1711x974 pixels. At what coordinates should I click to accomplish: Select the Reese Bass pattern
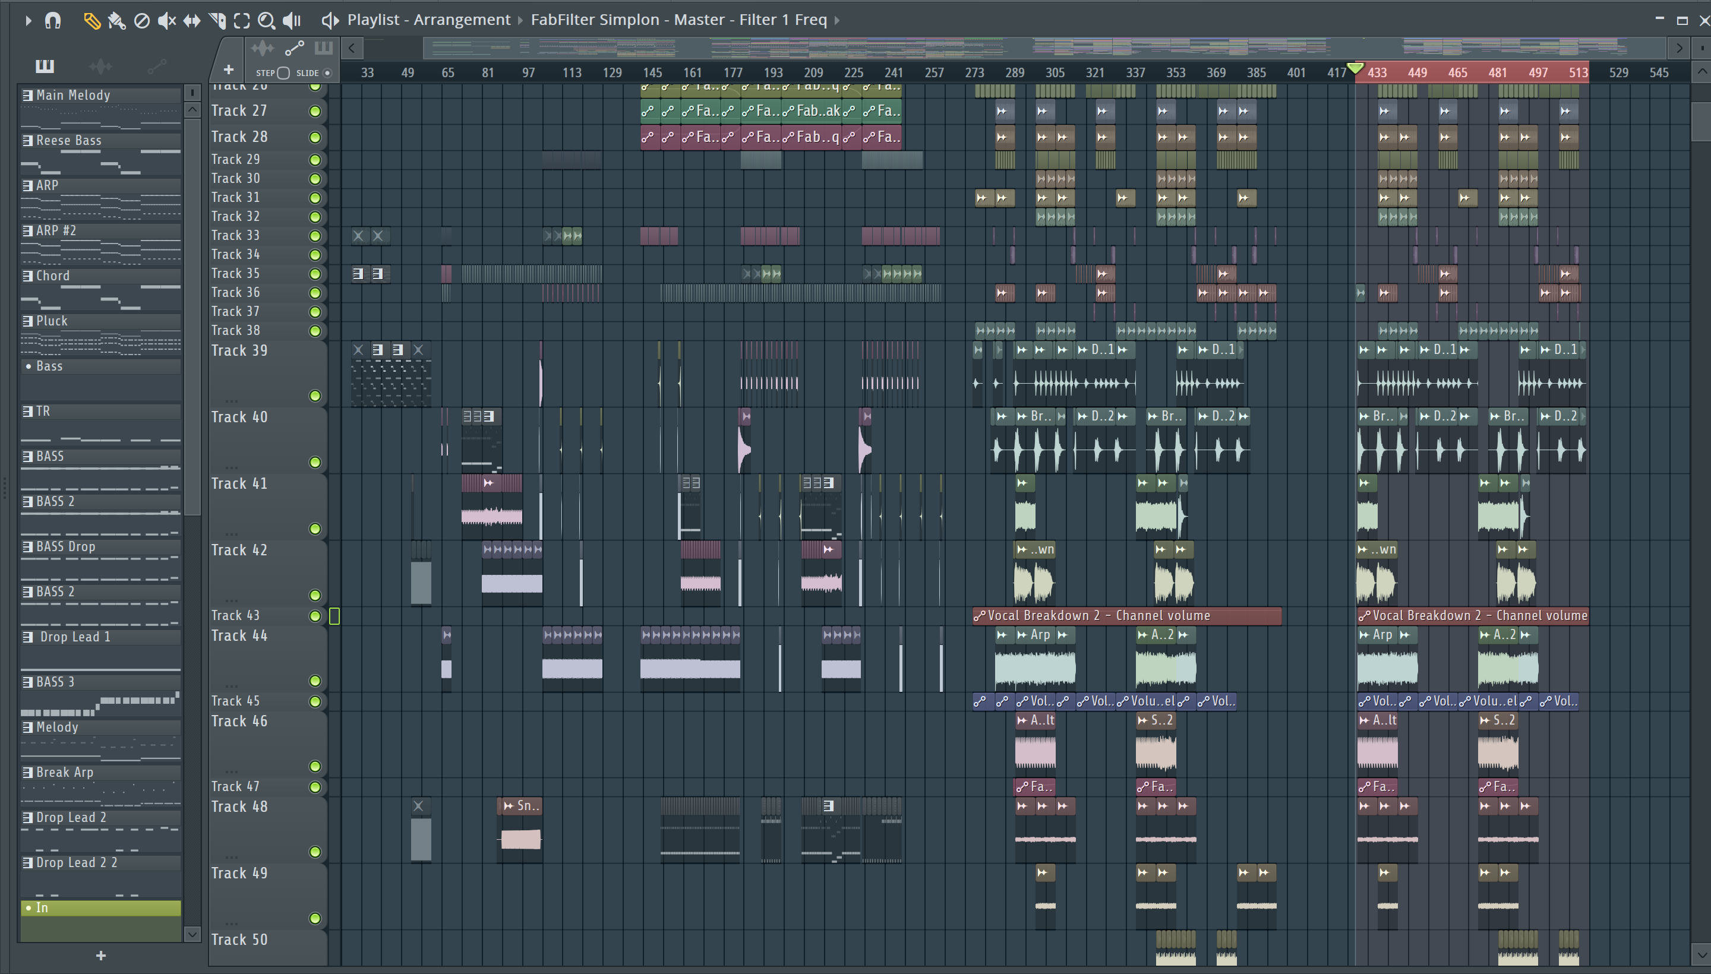[x=100, y=153]
